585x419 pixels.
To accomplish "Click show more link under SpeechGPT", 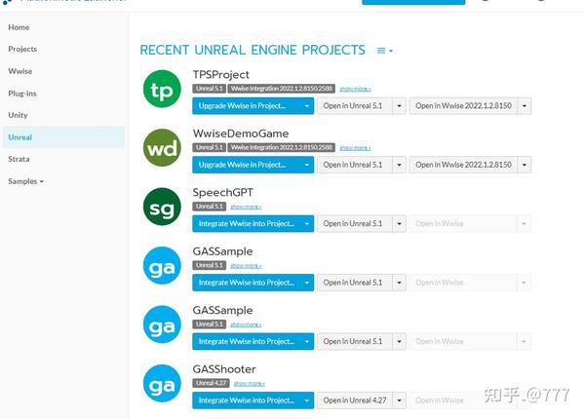I will [246, 207].
